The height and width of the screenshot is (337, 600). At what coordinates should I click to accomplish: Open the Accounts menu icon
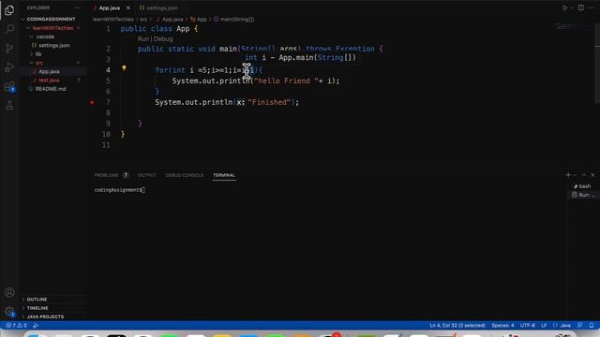(9, 292)
